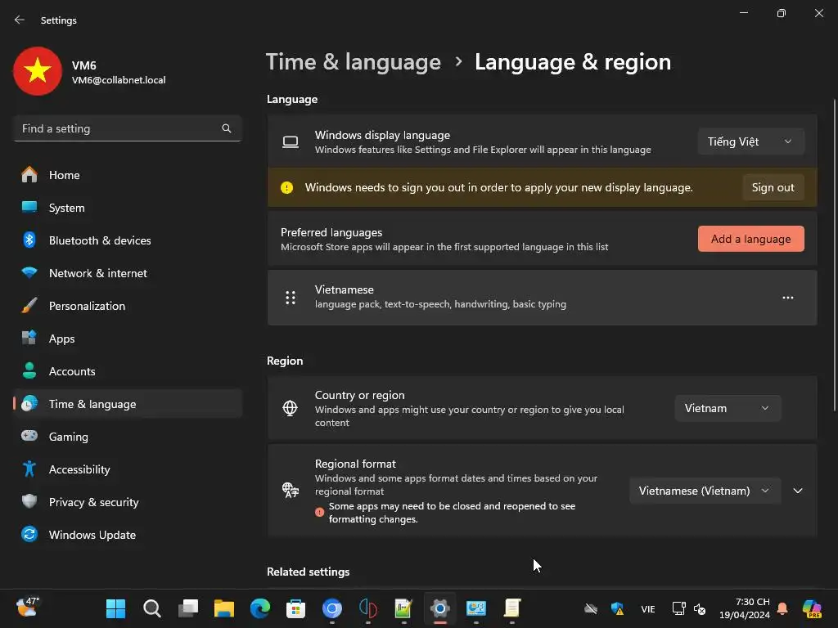838x628 pixels.
Task: Click the VM6 account avatar picture
Action: pos(38,71)
